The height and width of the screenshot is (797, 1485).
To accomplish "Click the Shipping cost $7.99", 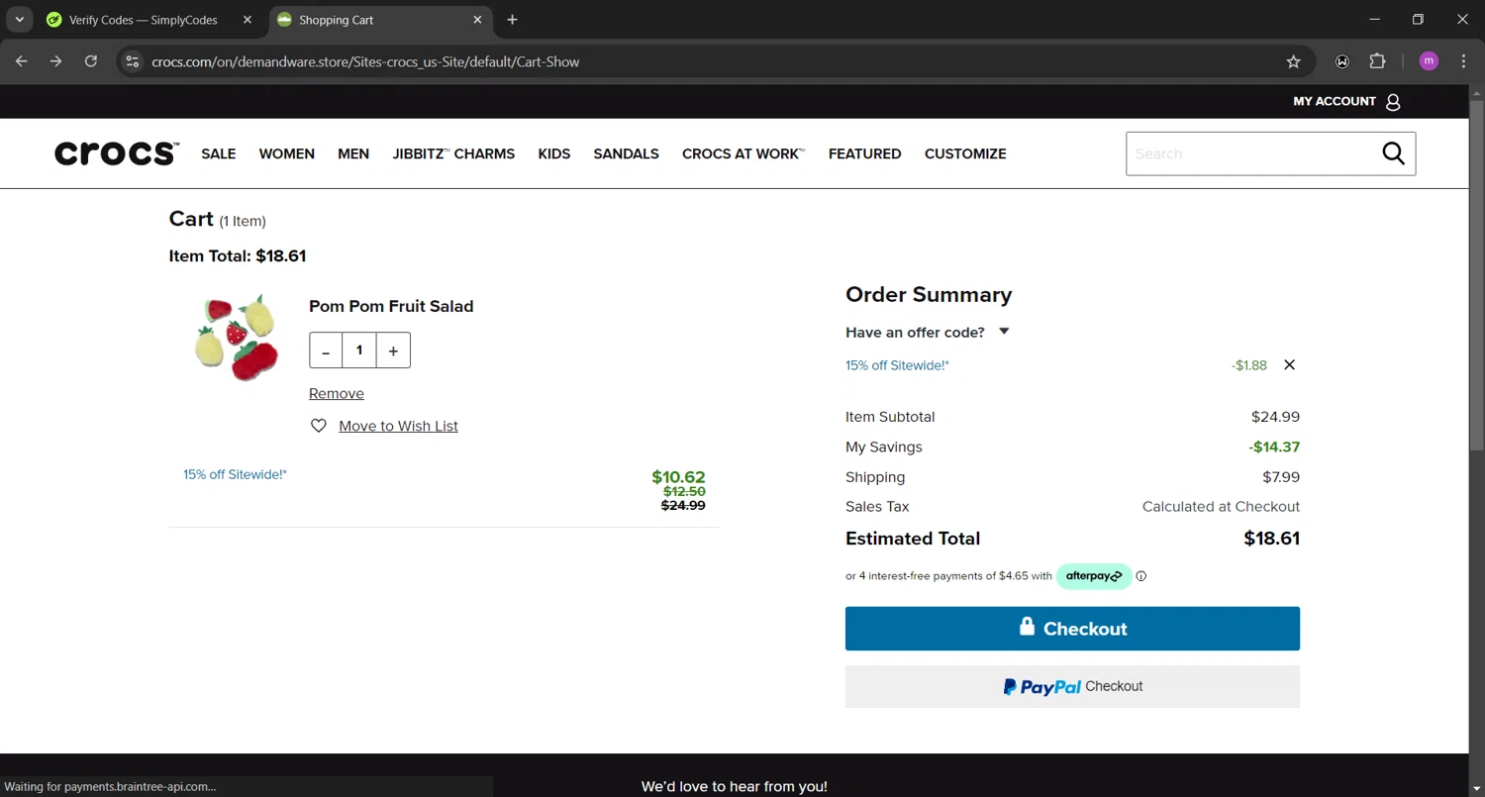I will click(x=1281, y=477).
